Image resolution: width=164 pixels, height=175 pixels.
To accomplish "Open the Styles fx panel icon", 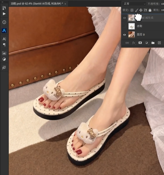I will point(4,68).
